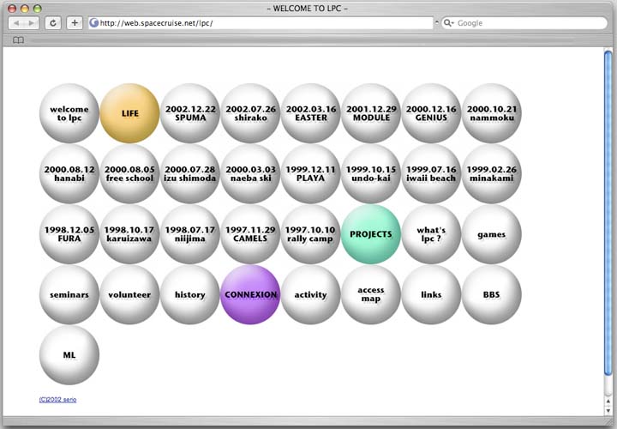The image size is (617, 429).
Task: Go to the BBS sphere
Action: tap(491, 294)
